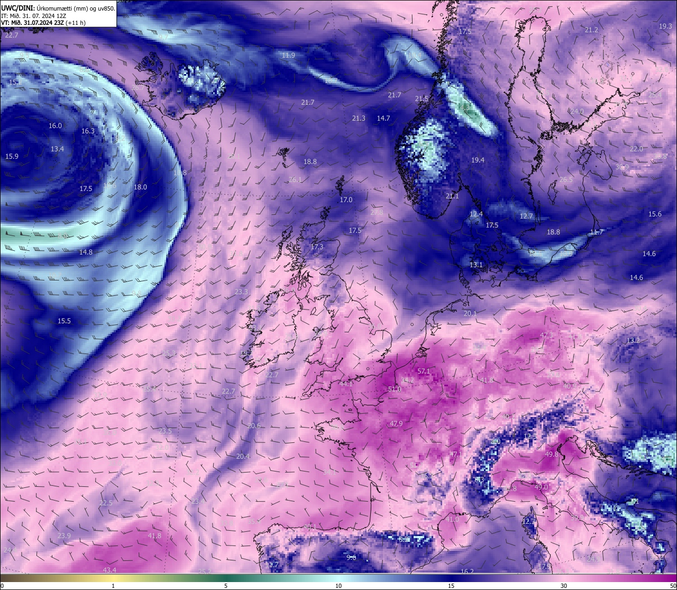The width and height of the screenshot is (677, 590).
Task: Click the 43.4 value above the color scale
Action: pyautogui.click(x=109, y=570)
